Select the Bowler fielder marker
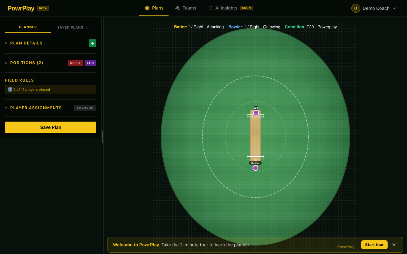This screenshot has height=254, width=407. point(255,168)
